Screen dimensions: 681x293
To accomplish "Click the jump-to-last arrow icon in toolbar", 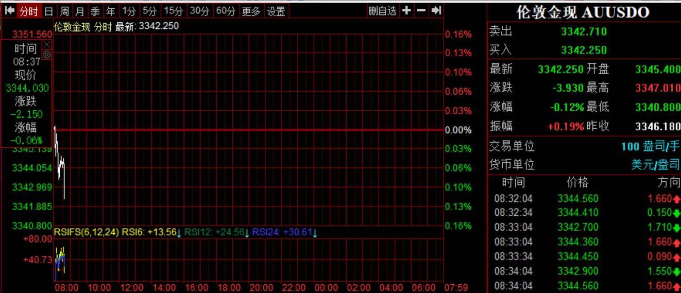I will pyautogui.click(x=436, y=11).
